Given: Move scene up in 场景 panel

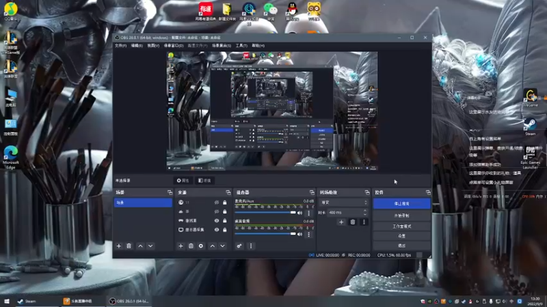Looking at the screenshot, I should click(x=140, y=246).
